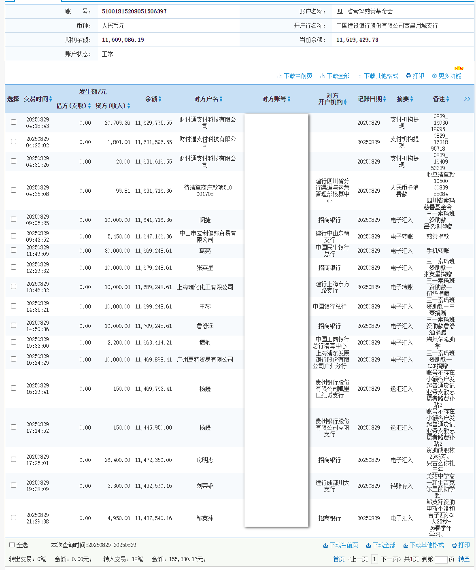
Task: Click top 下载其他格式 link
Action: [x=378, y=76]
